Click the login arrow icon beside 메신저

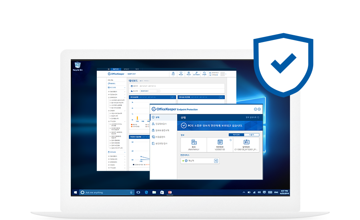point(216,160)
